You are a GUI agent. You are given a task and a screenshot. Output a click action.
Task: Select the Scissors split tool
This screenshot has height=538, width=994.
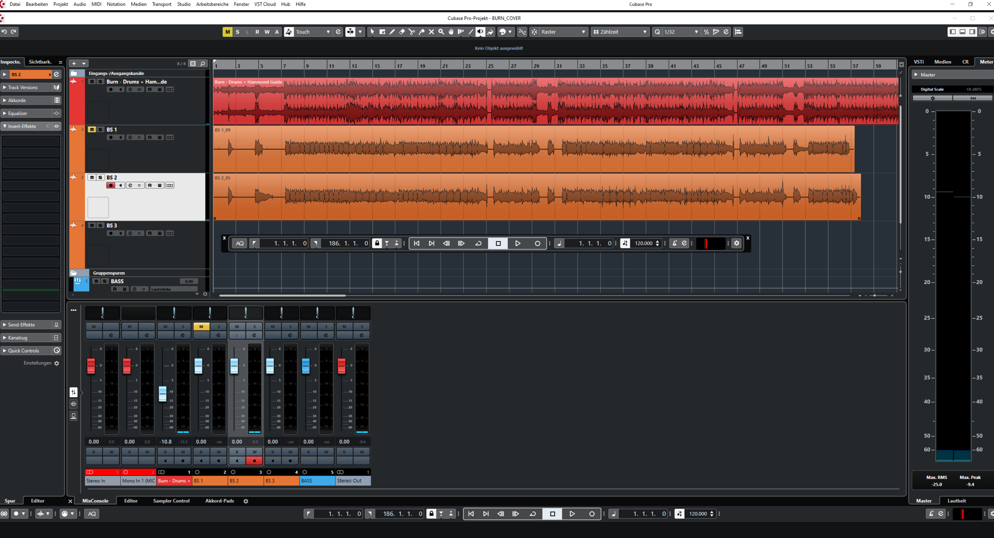(x=411, y=32)
